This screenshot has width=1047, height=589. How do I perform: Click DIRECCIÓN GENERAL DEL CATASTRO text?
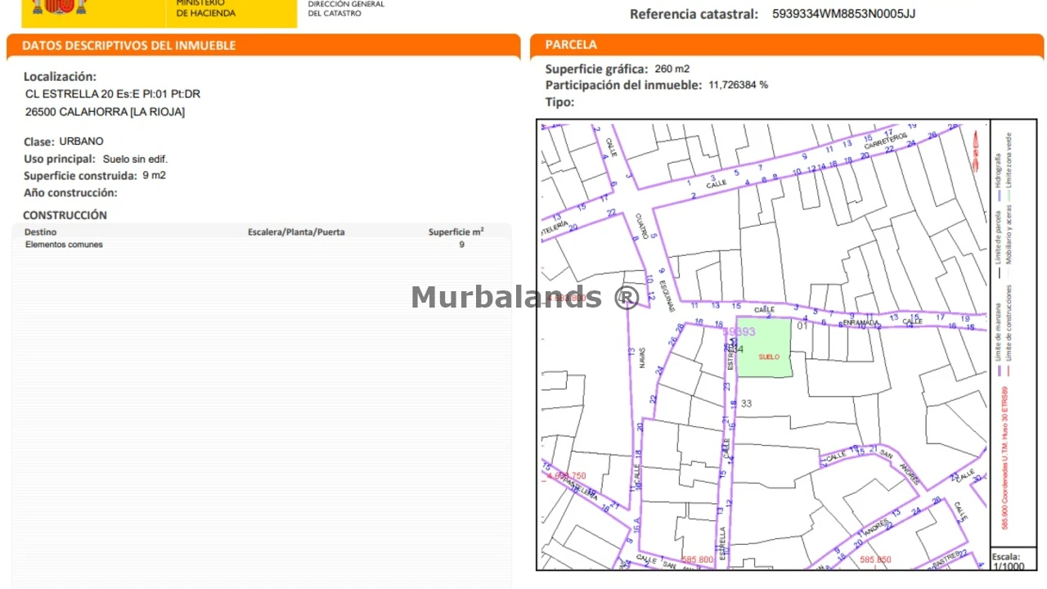(346, 8)
